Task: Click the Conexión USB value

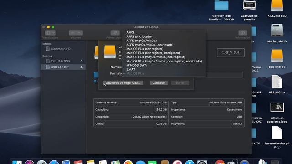Action: 239,117
